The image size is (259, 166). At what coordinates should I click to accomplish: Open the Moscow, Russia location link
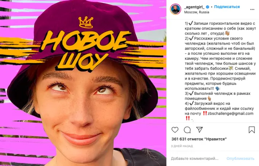197,12
